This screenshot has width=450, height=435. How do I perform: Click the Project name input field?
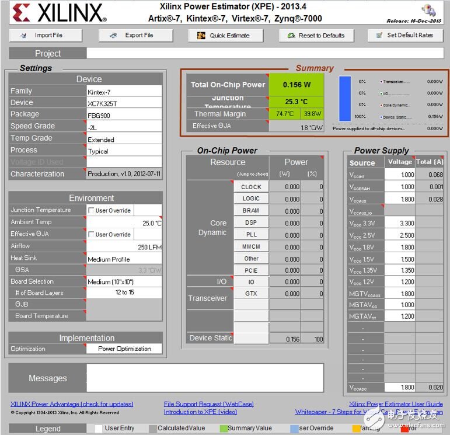264,54
